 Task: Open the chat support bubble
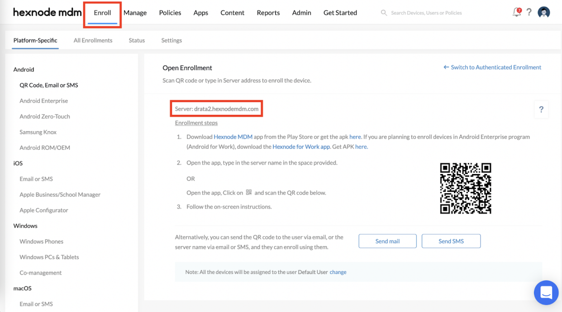pyautogui.click(x=546, y=293)
